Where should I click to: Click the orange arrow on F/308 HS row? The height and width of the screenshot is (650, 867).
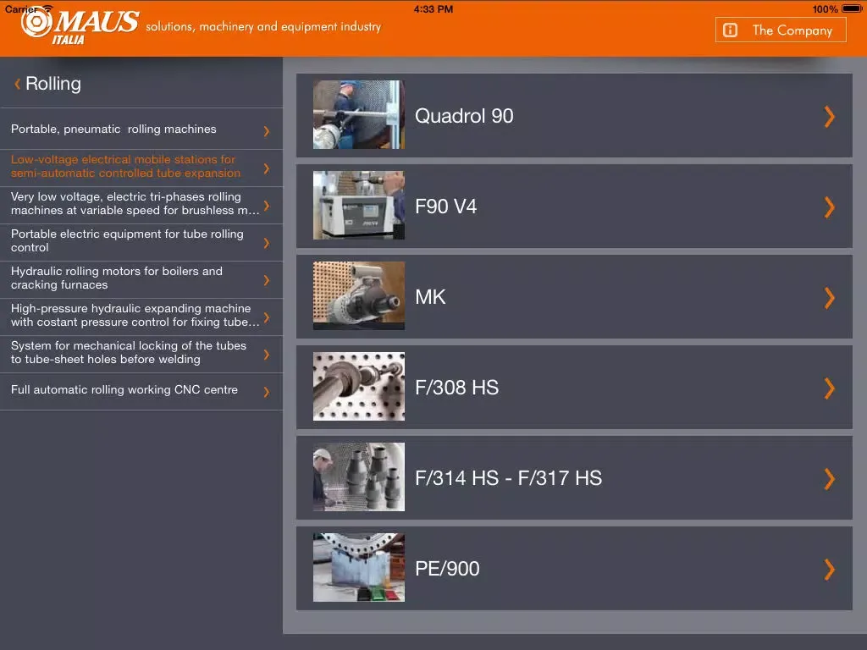point(829,388)
